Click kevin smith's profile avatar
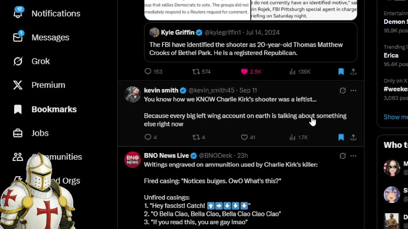Screen dimensions: 408x229 132,94
